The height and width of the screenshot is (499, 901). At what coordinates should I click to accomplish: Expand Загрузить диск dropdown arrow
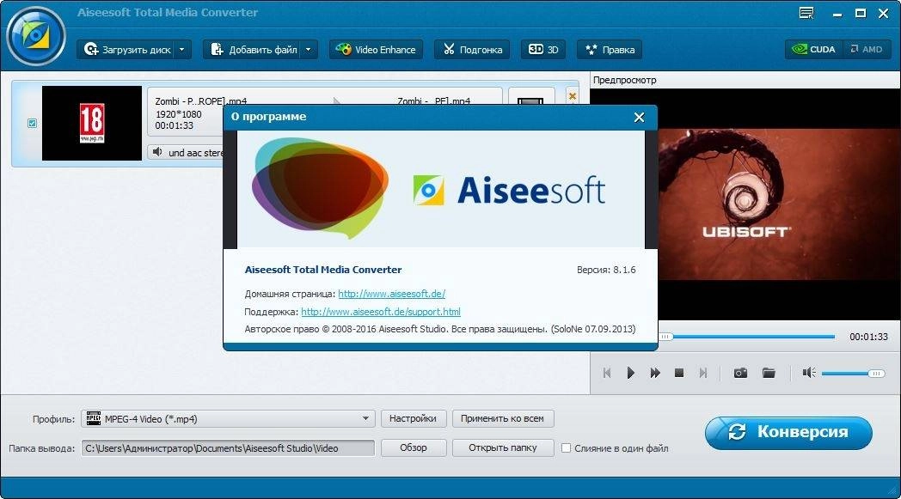tap(182, 49)
